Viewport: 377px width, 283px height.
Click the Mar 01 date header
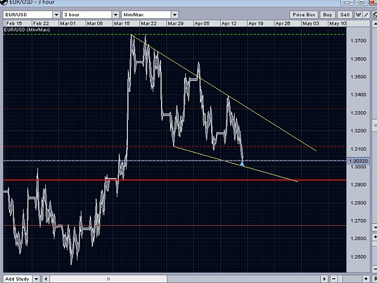coord(68,24)
